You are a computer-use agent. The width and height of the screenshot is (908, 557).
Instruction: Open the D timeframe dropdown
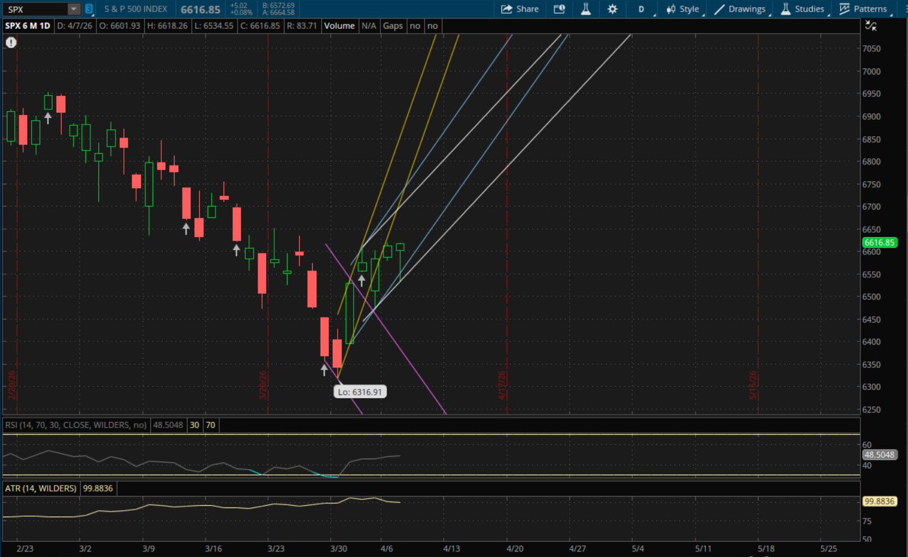point(641,9)
